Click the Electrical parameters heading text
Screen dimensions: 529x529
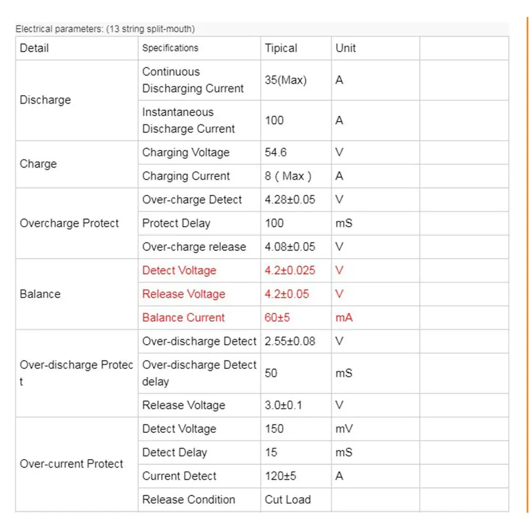105,29
